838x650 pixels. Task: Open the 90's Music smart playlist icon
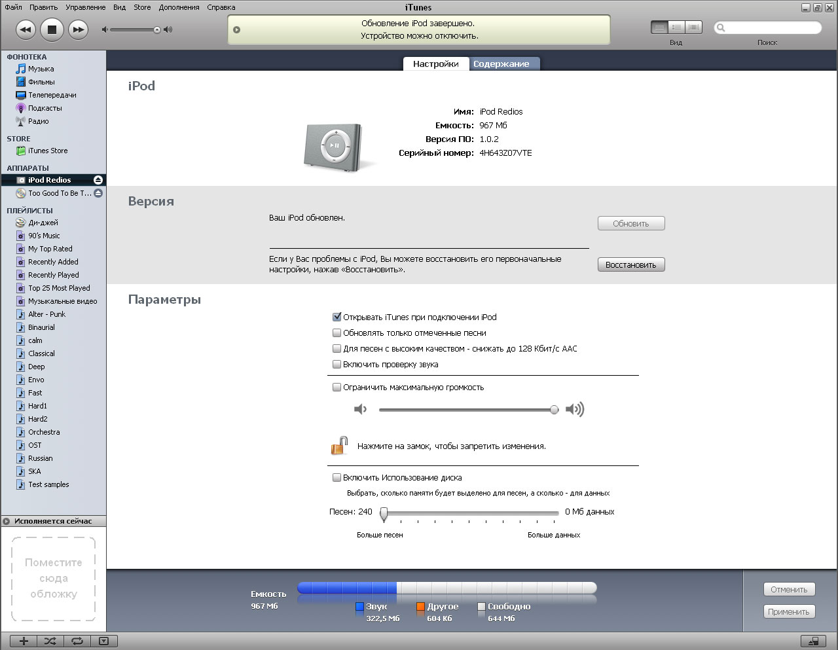tap(21, 236)
